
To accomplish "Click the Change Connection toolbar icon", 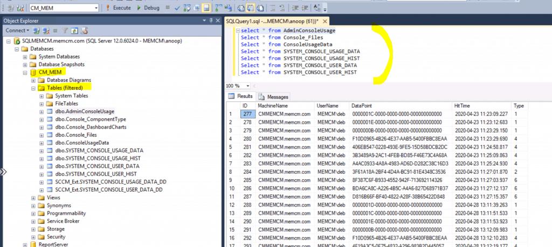I will (20, 8).
